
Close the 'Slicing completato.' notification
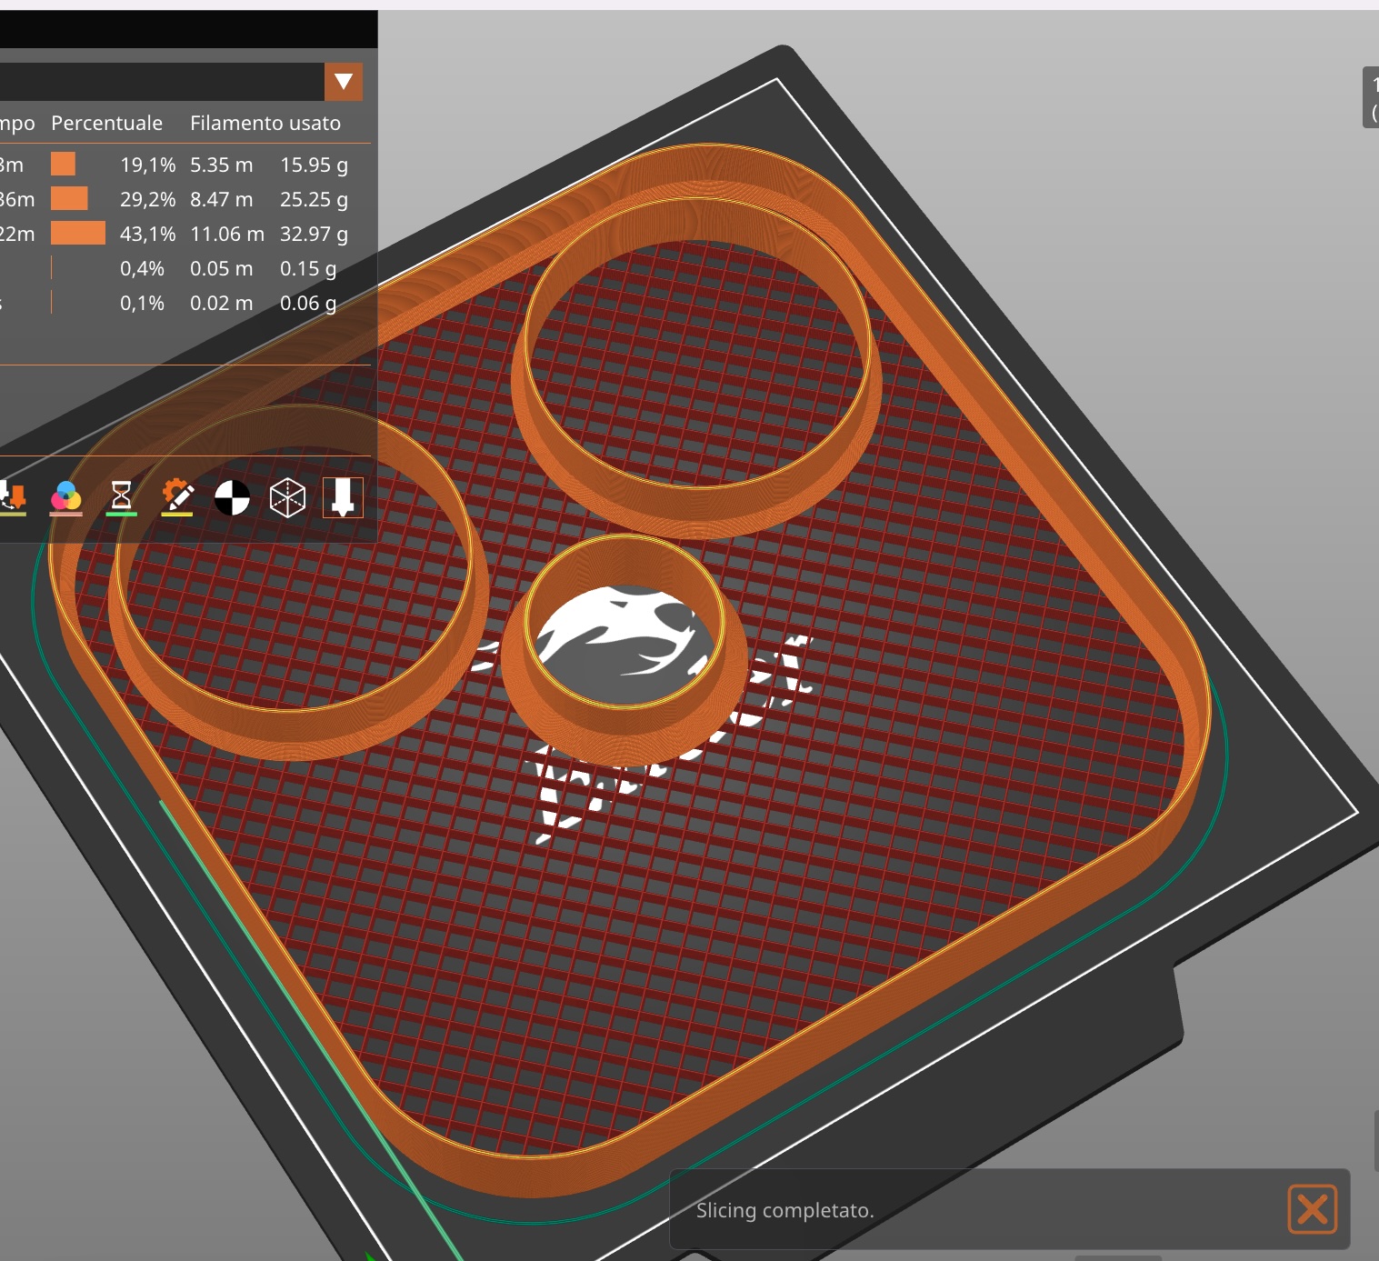[1312, 1209]
